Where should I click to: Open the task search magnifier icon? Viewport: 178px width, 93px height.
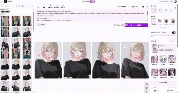point(20,6)
